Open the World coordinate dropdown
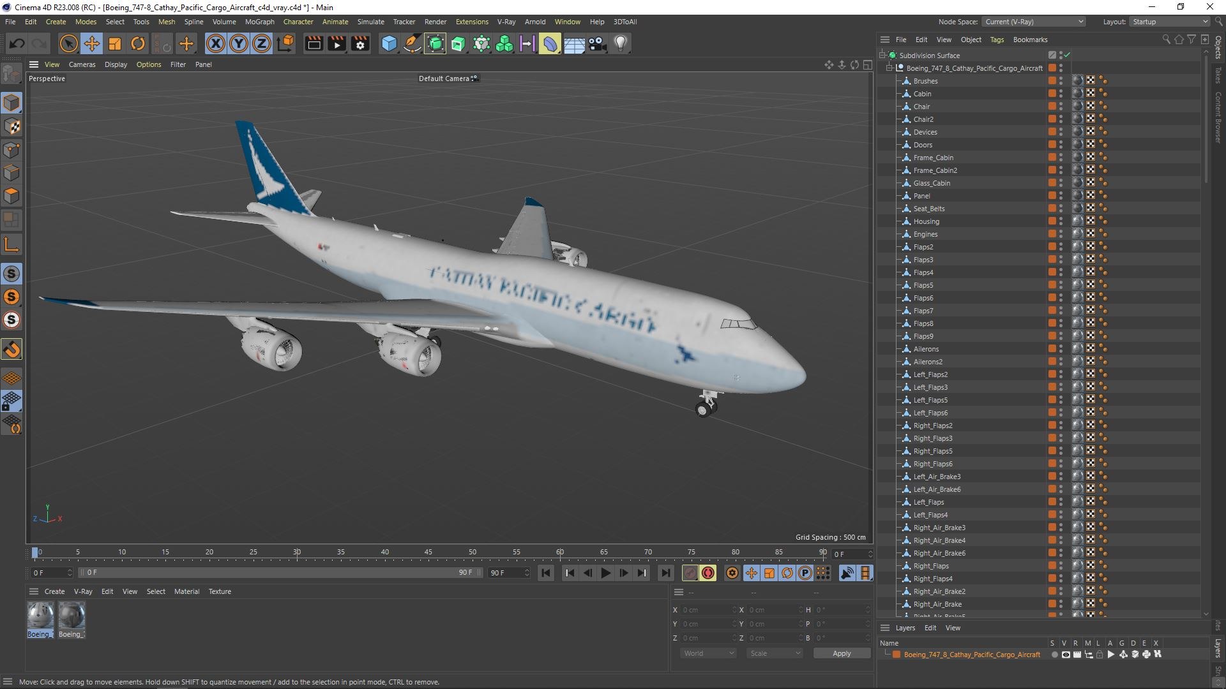 708,653
